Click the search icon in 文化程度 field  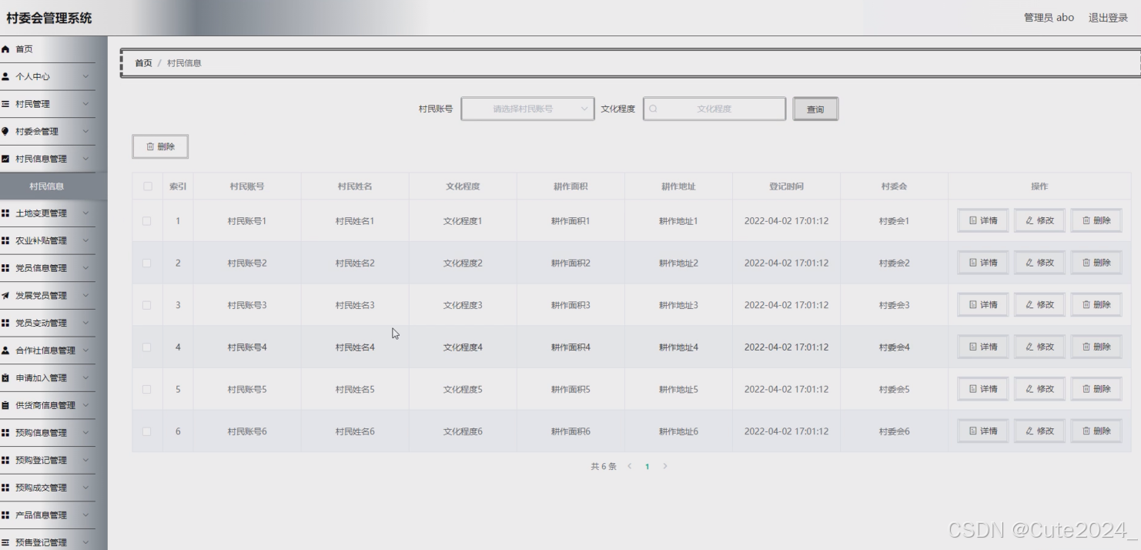(654, 109)
